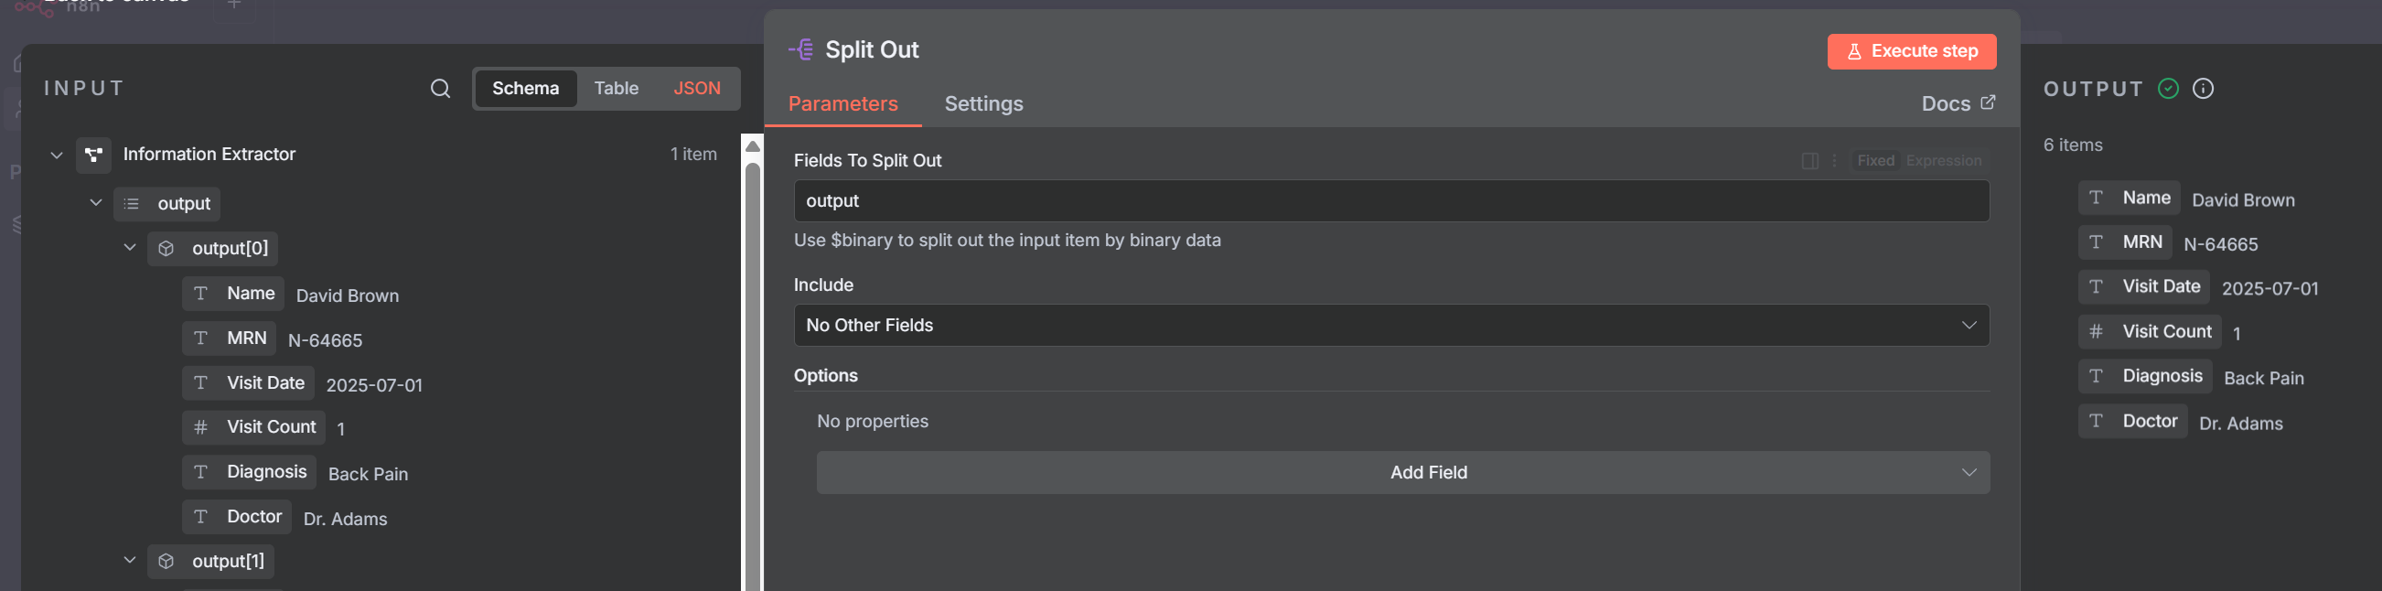
Task: Click the green output success checkmark icon
Action: (x=2167, y=89)
